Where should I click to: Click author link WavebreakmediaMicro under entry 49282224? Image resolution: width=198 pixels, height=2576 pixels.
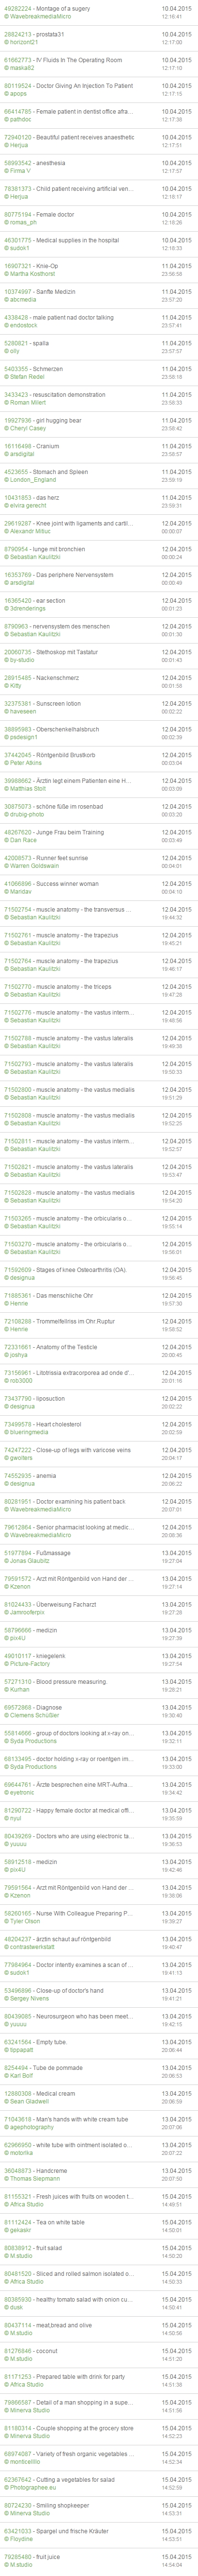(x=41, y=17)
